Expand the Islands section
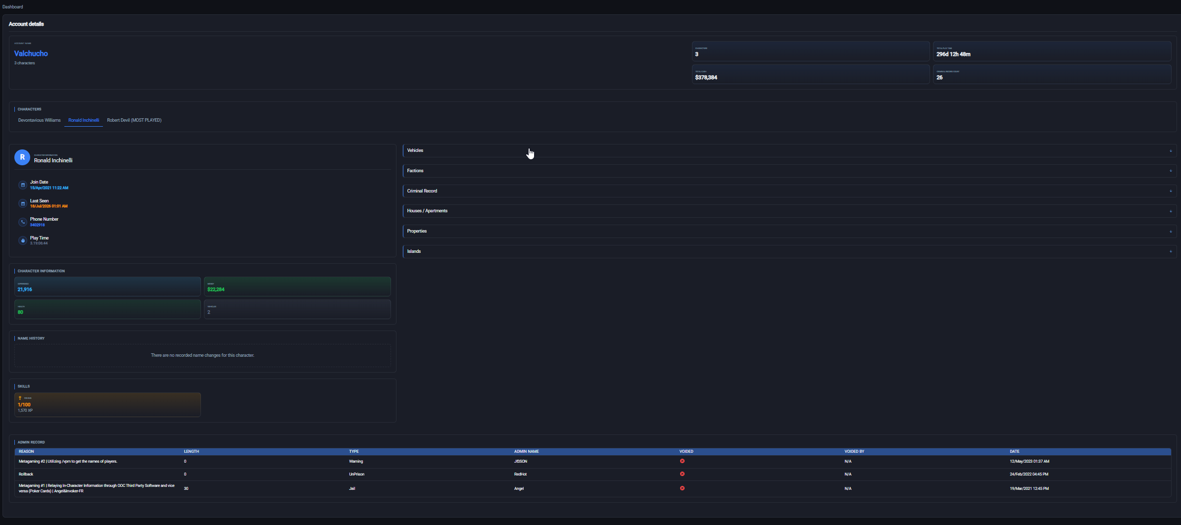The width and height of the screenshot is (1181, 525). (x=789, y=251)
